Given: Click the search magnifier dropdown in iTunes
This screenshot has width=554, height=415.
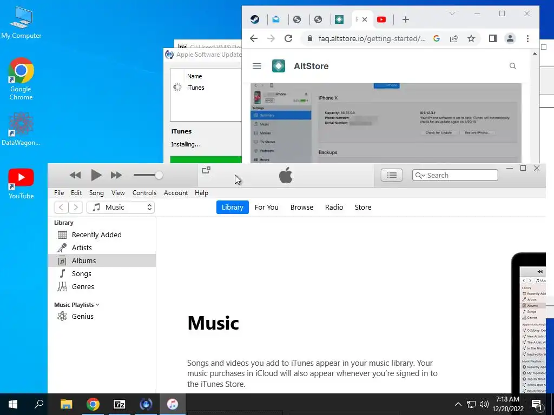Looking at the screenshot, I should point(420,176).
